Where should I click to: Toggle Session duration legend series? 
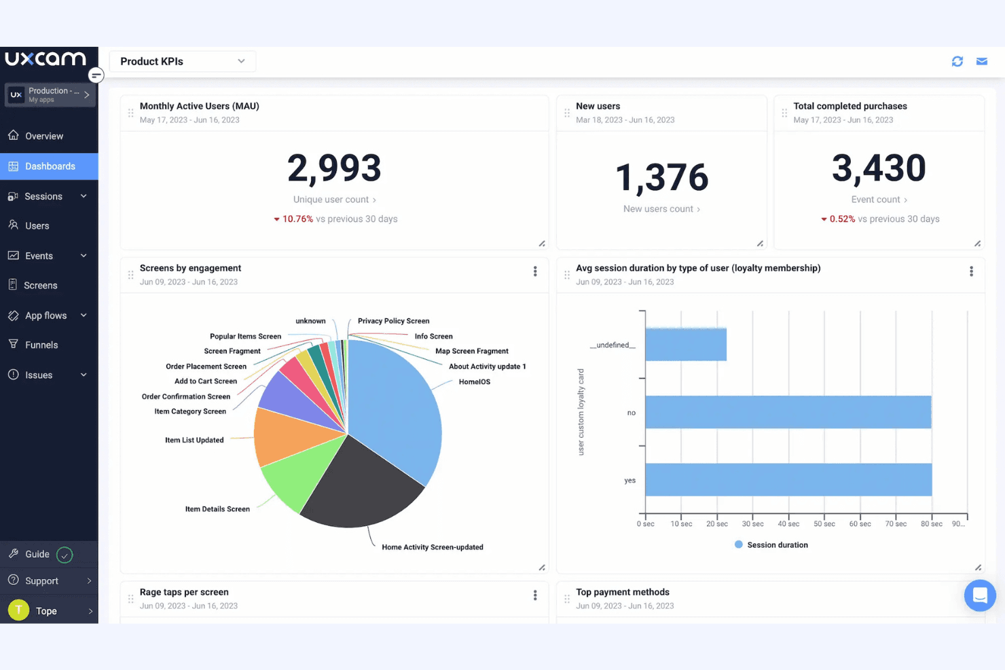click(771, 544)
